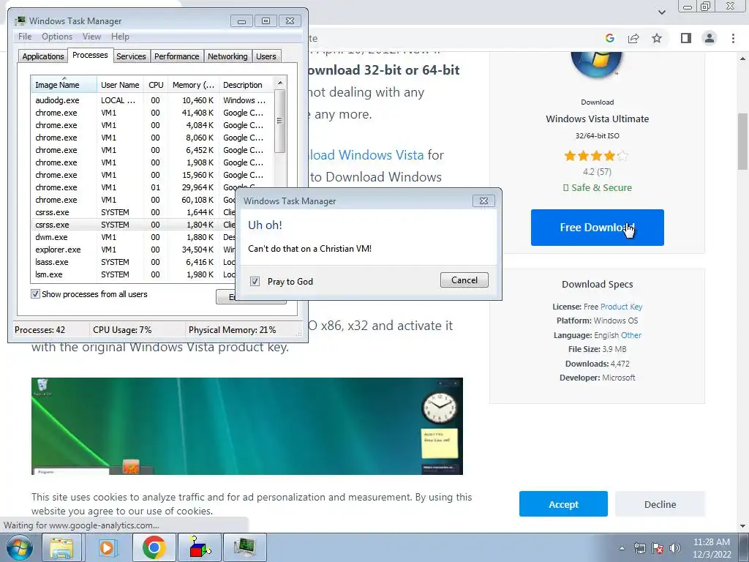The image size is (749, 562).
Task: Launch Windows Media Player from the taskbar
Action: coord(108,547)
